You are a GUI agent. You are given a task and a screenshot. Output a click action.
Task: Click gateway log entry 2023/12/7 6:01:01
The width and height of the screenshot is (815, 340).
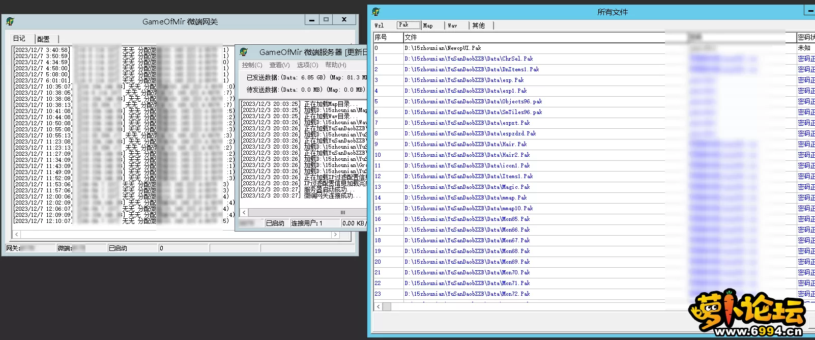[x=122, y=80]
